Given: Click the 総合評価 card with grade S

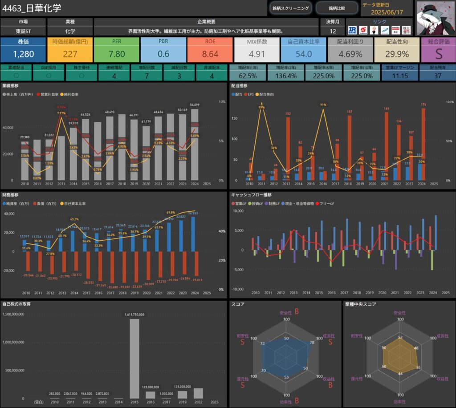Looking at the screenshot, I should coord(439,50).
